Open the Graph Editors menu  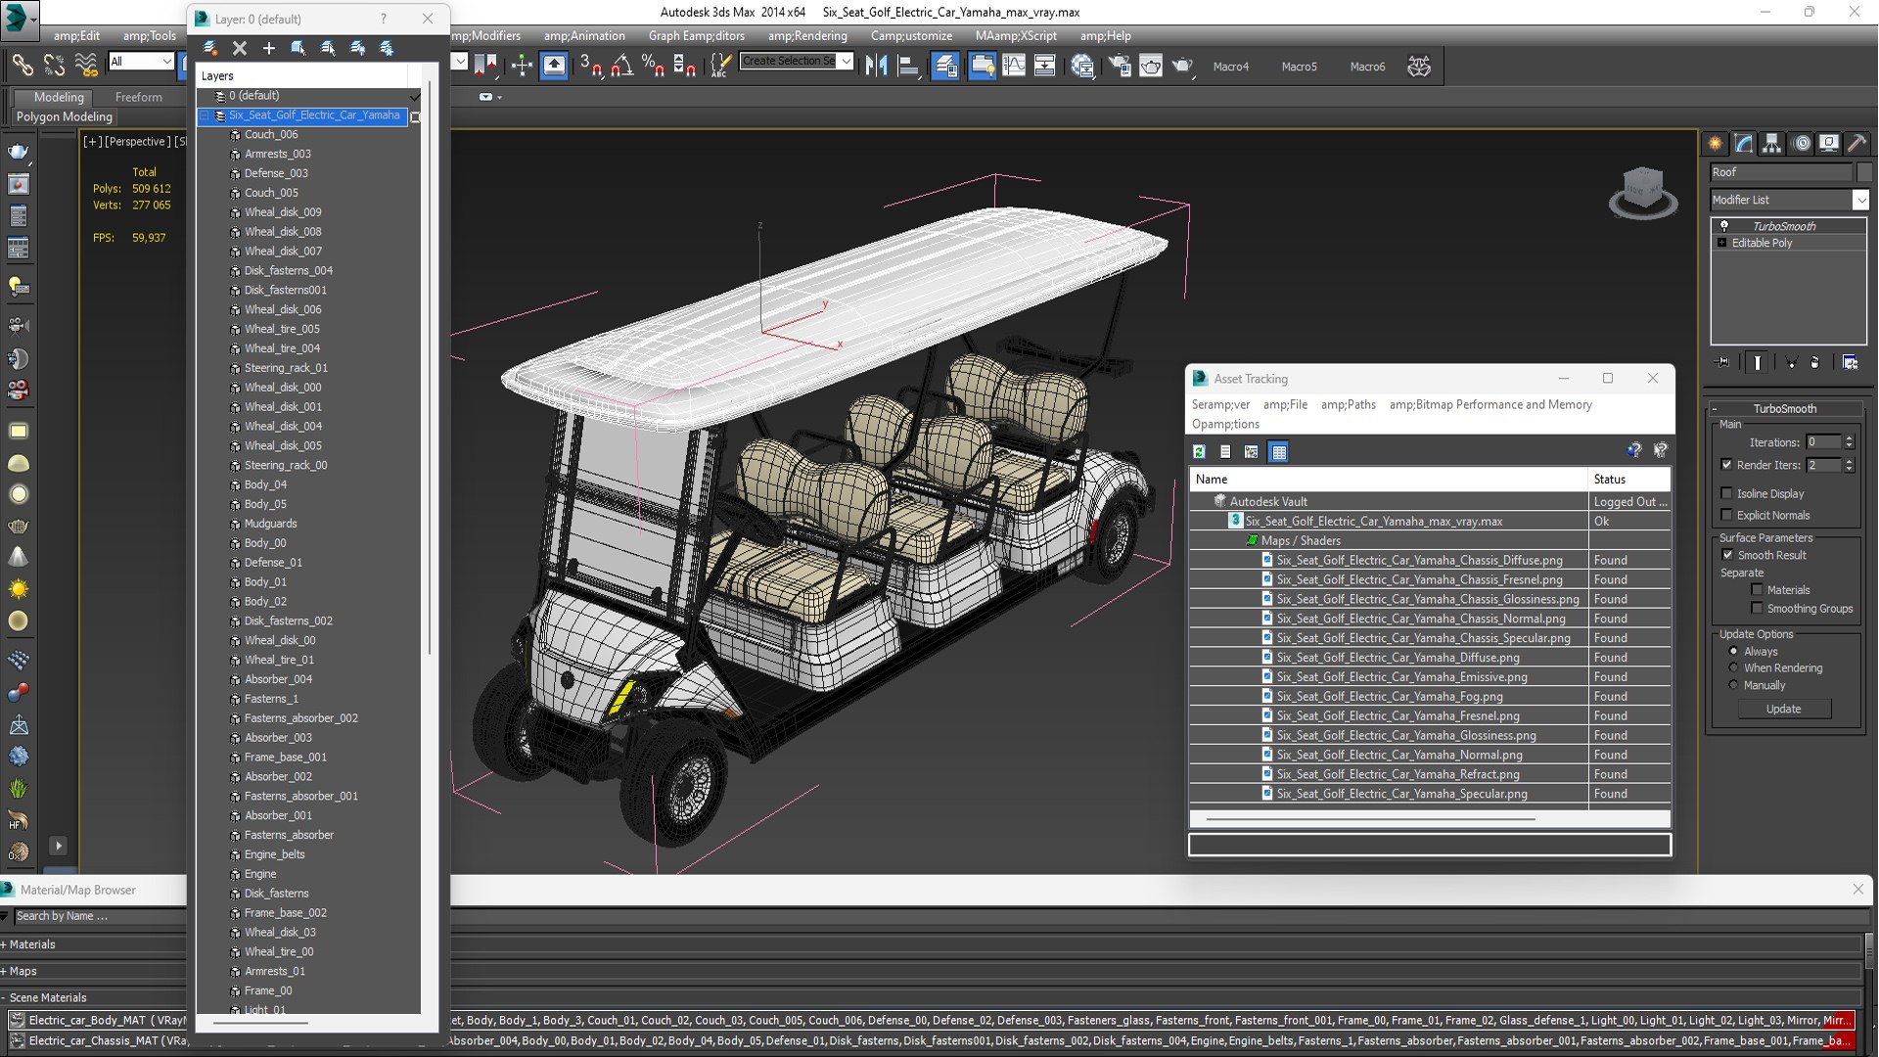pos(696,35)
